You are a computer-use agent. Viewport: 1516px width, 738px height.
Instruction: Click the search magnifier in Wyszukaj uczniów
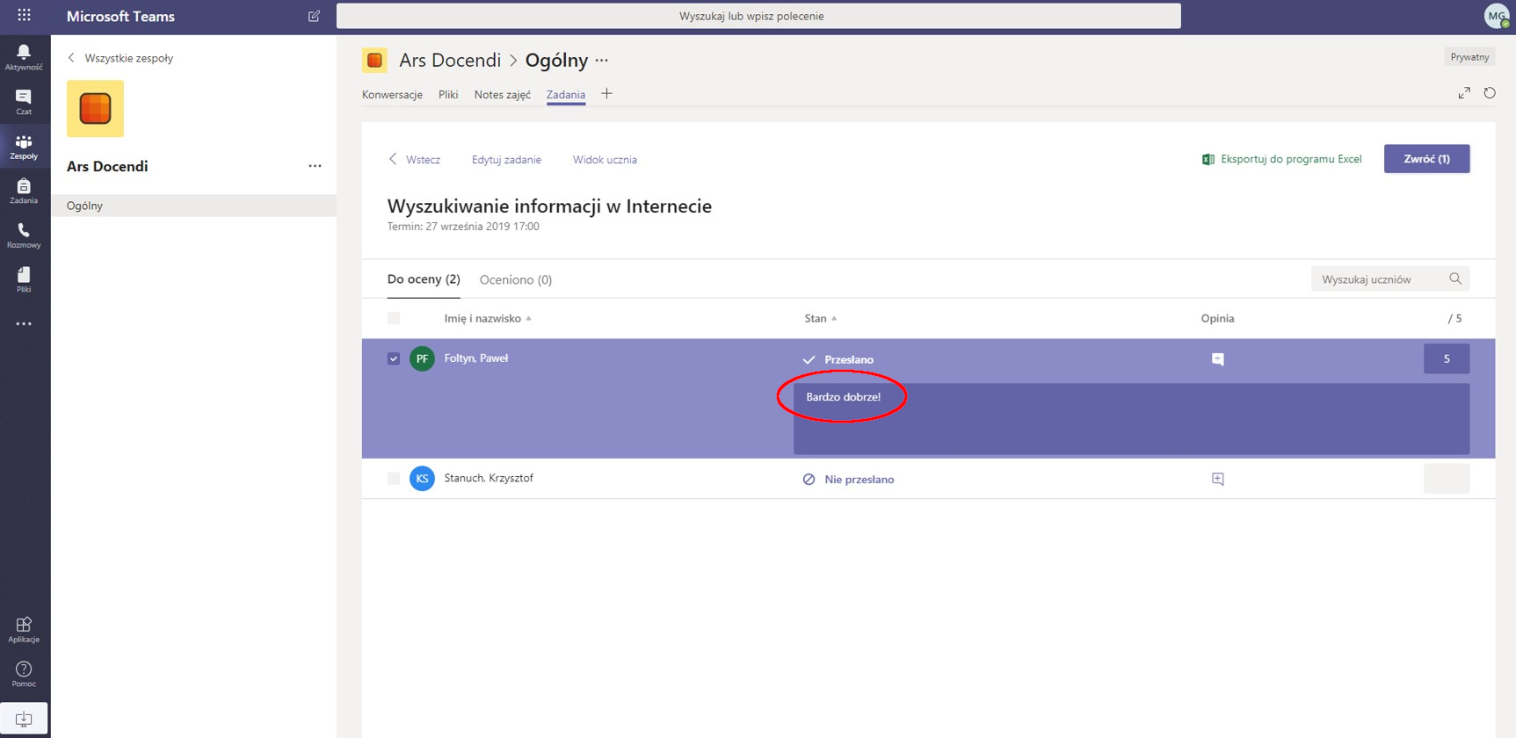click(1455, 279)
